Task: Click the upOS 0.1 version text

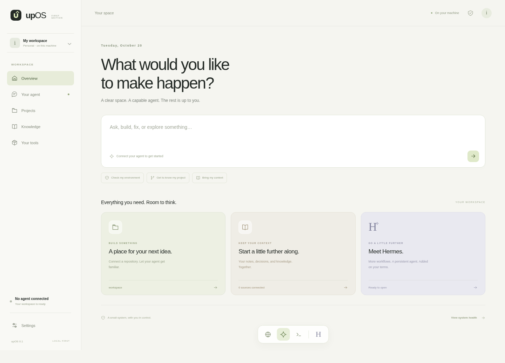Action: click(x=17, y=341)
